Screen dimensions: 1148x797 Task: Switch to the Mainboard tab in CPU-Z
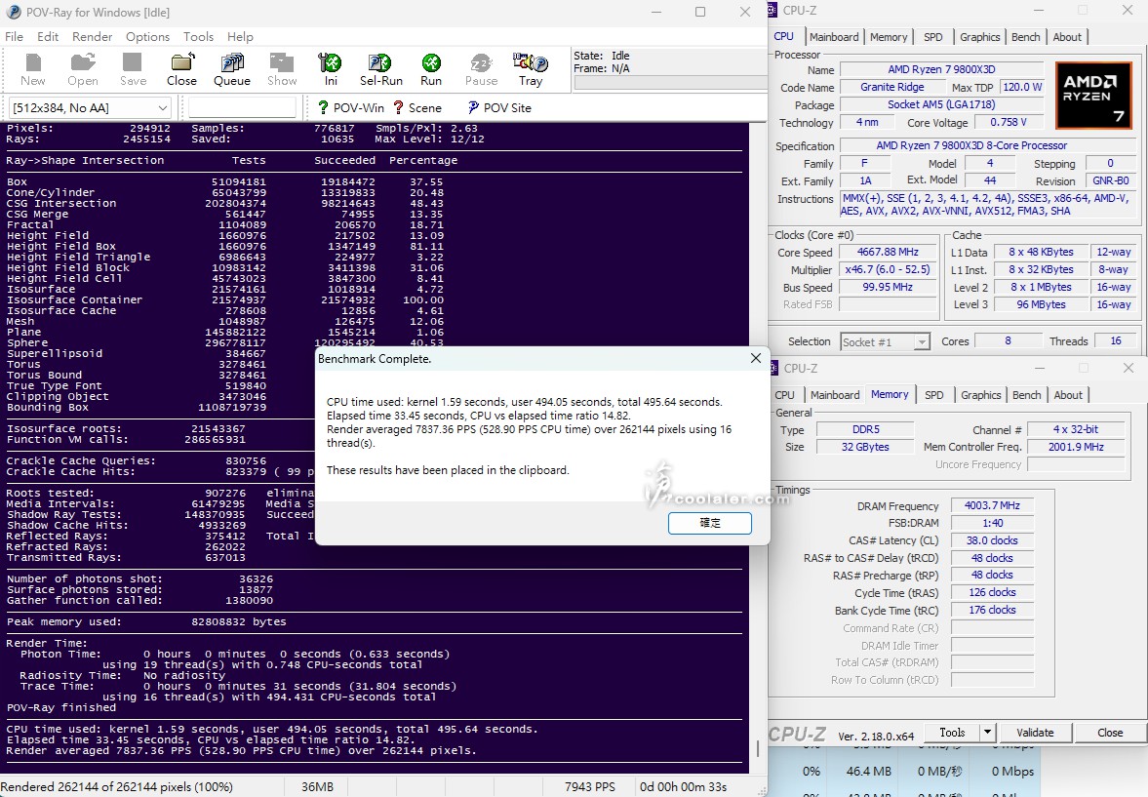(834, 37)
